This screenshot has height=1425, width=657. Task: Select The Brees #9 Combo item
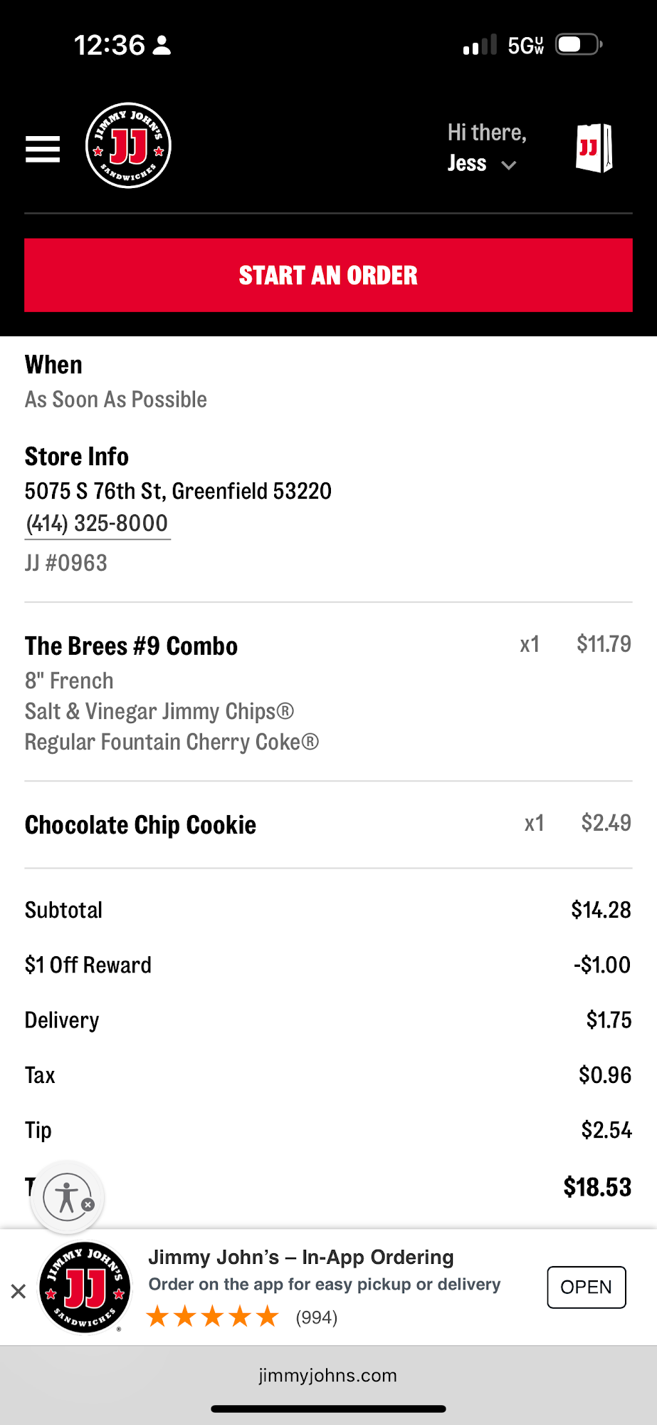(132, 646)
